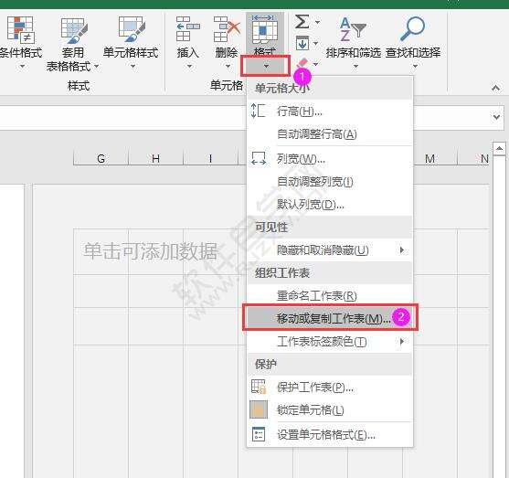Collapse the ribbon with the up chevron
Viewport: 509px width, 478px height.
495,88
